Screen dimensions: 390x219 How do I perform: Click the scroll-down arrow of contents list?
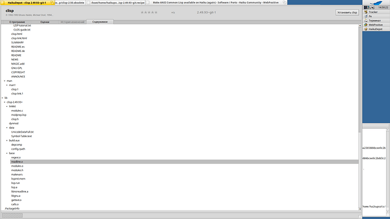pyautogui.click(x=360, y=209)
